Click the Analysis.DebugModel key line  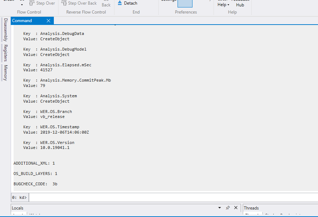55,49
